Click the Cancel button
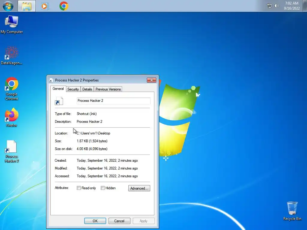This screenshot has width=307, height=230. 119,221
